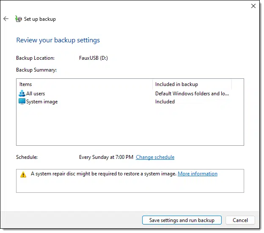Open the More information link
This screenshot has width=264, height=233.
pyautogui.click(x=198, y=174)
